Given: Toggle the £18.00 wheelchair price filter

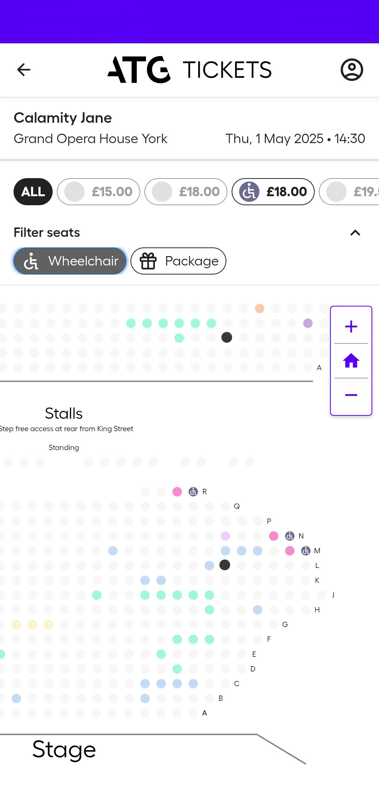Looking at the screenshot, I should pos(273,192).
